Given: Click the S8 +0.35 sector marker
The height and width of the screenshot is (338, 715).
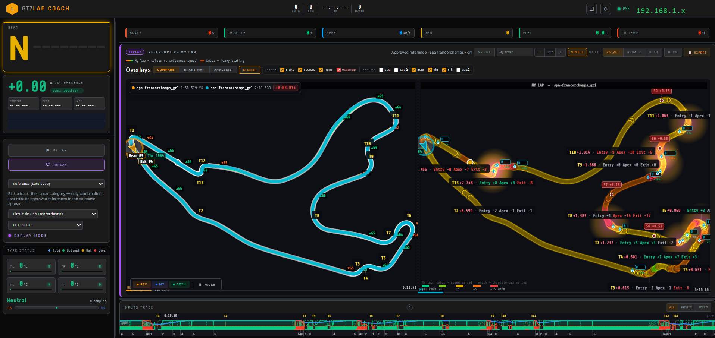Looking at the screenshot, I should pyautogui.click(x=660, y=138).
